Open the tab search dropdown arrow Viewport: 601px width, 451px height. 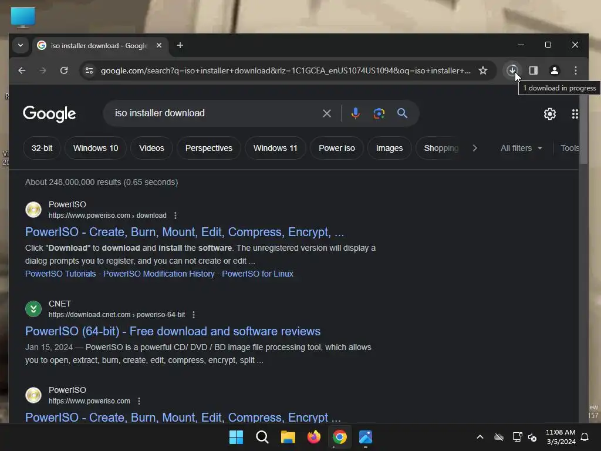tap(21, 45)
